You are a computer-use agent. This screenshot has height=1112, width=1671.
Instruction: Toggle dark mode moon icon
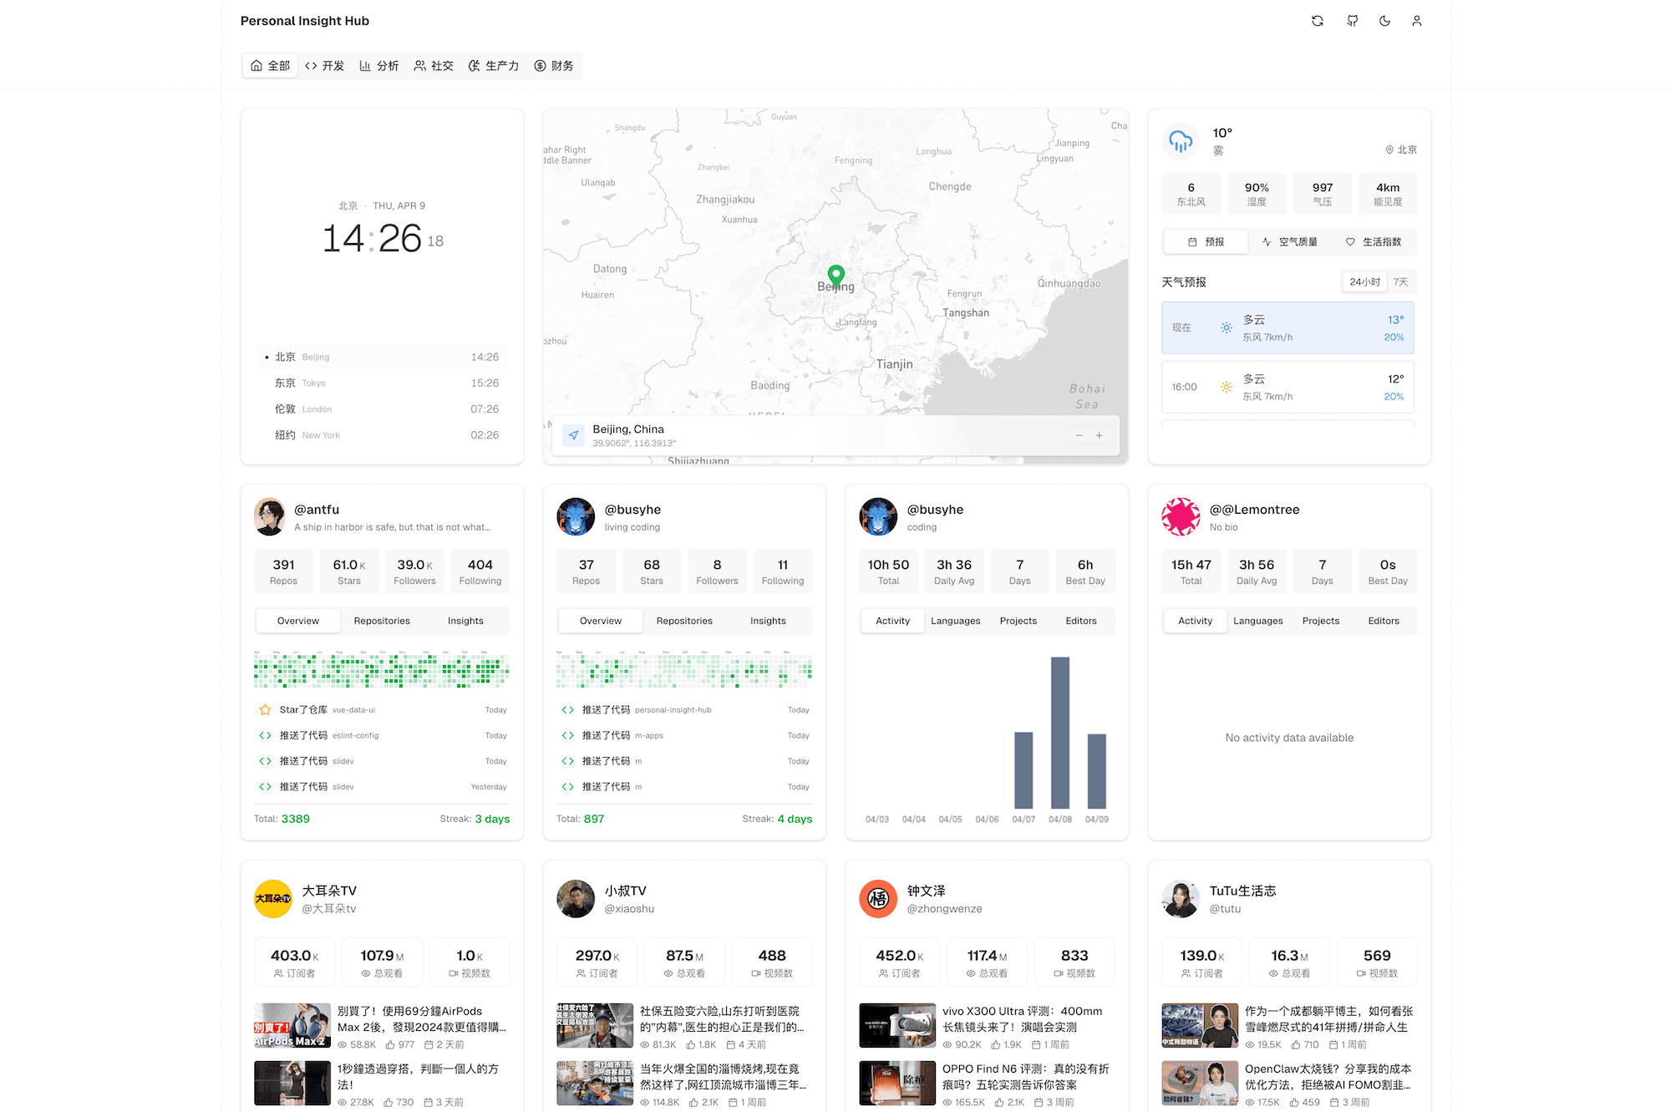pyautogui.click(x=1384, y=21)
